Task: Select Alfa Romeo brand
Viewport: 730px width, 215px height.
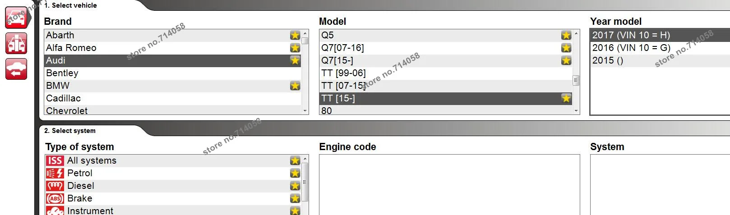Action: 173,48
